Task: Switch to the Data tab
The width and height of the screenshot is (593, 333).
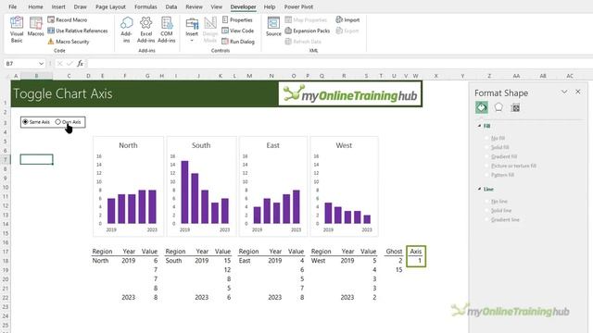Action: coord(170,6)
